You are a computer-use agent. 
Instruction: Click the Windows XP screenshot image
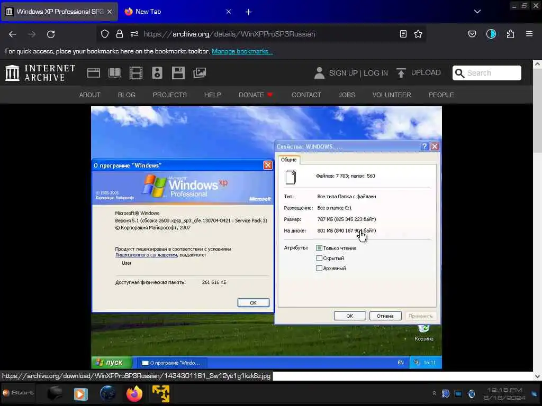(266, 237)
